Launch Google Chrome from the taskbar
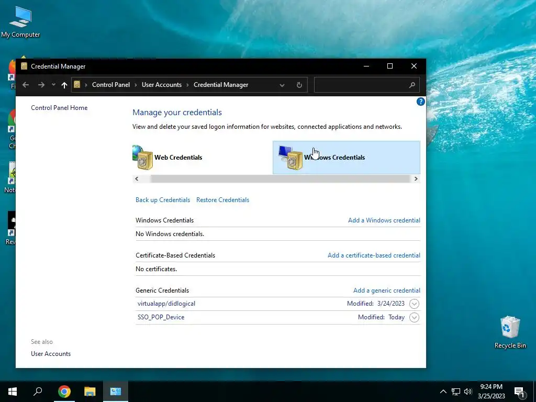The width and height of the screenshot is (536, 402). [64, 392]
